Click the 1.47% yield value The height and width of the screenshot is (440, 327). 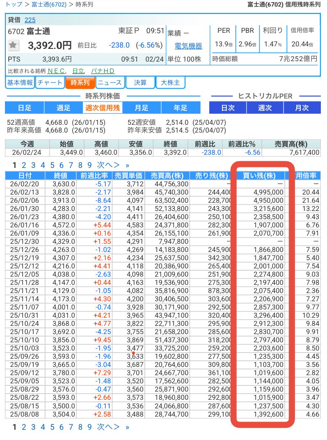coord(273,44)
